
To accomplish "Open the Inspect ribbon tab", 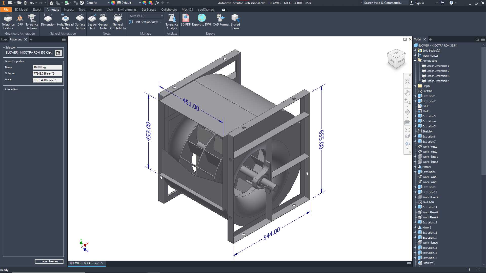I will point(69,10).
